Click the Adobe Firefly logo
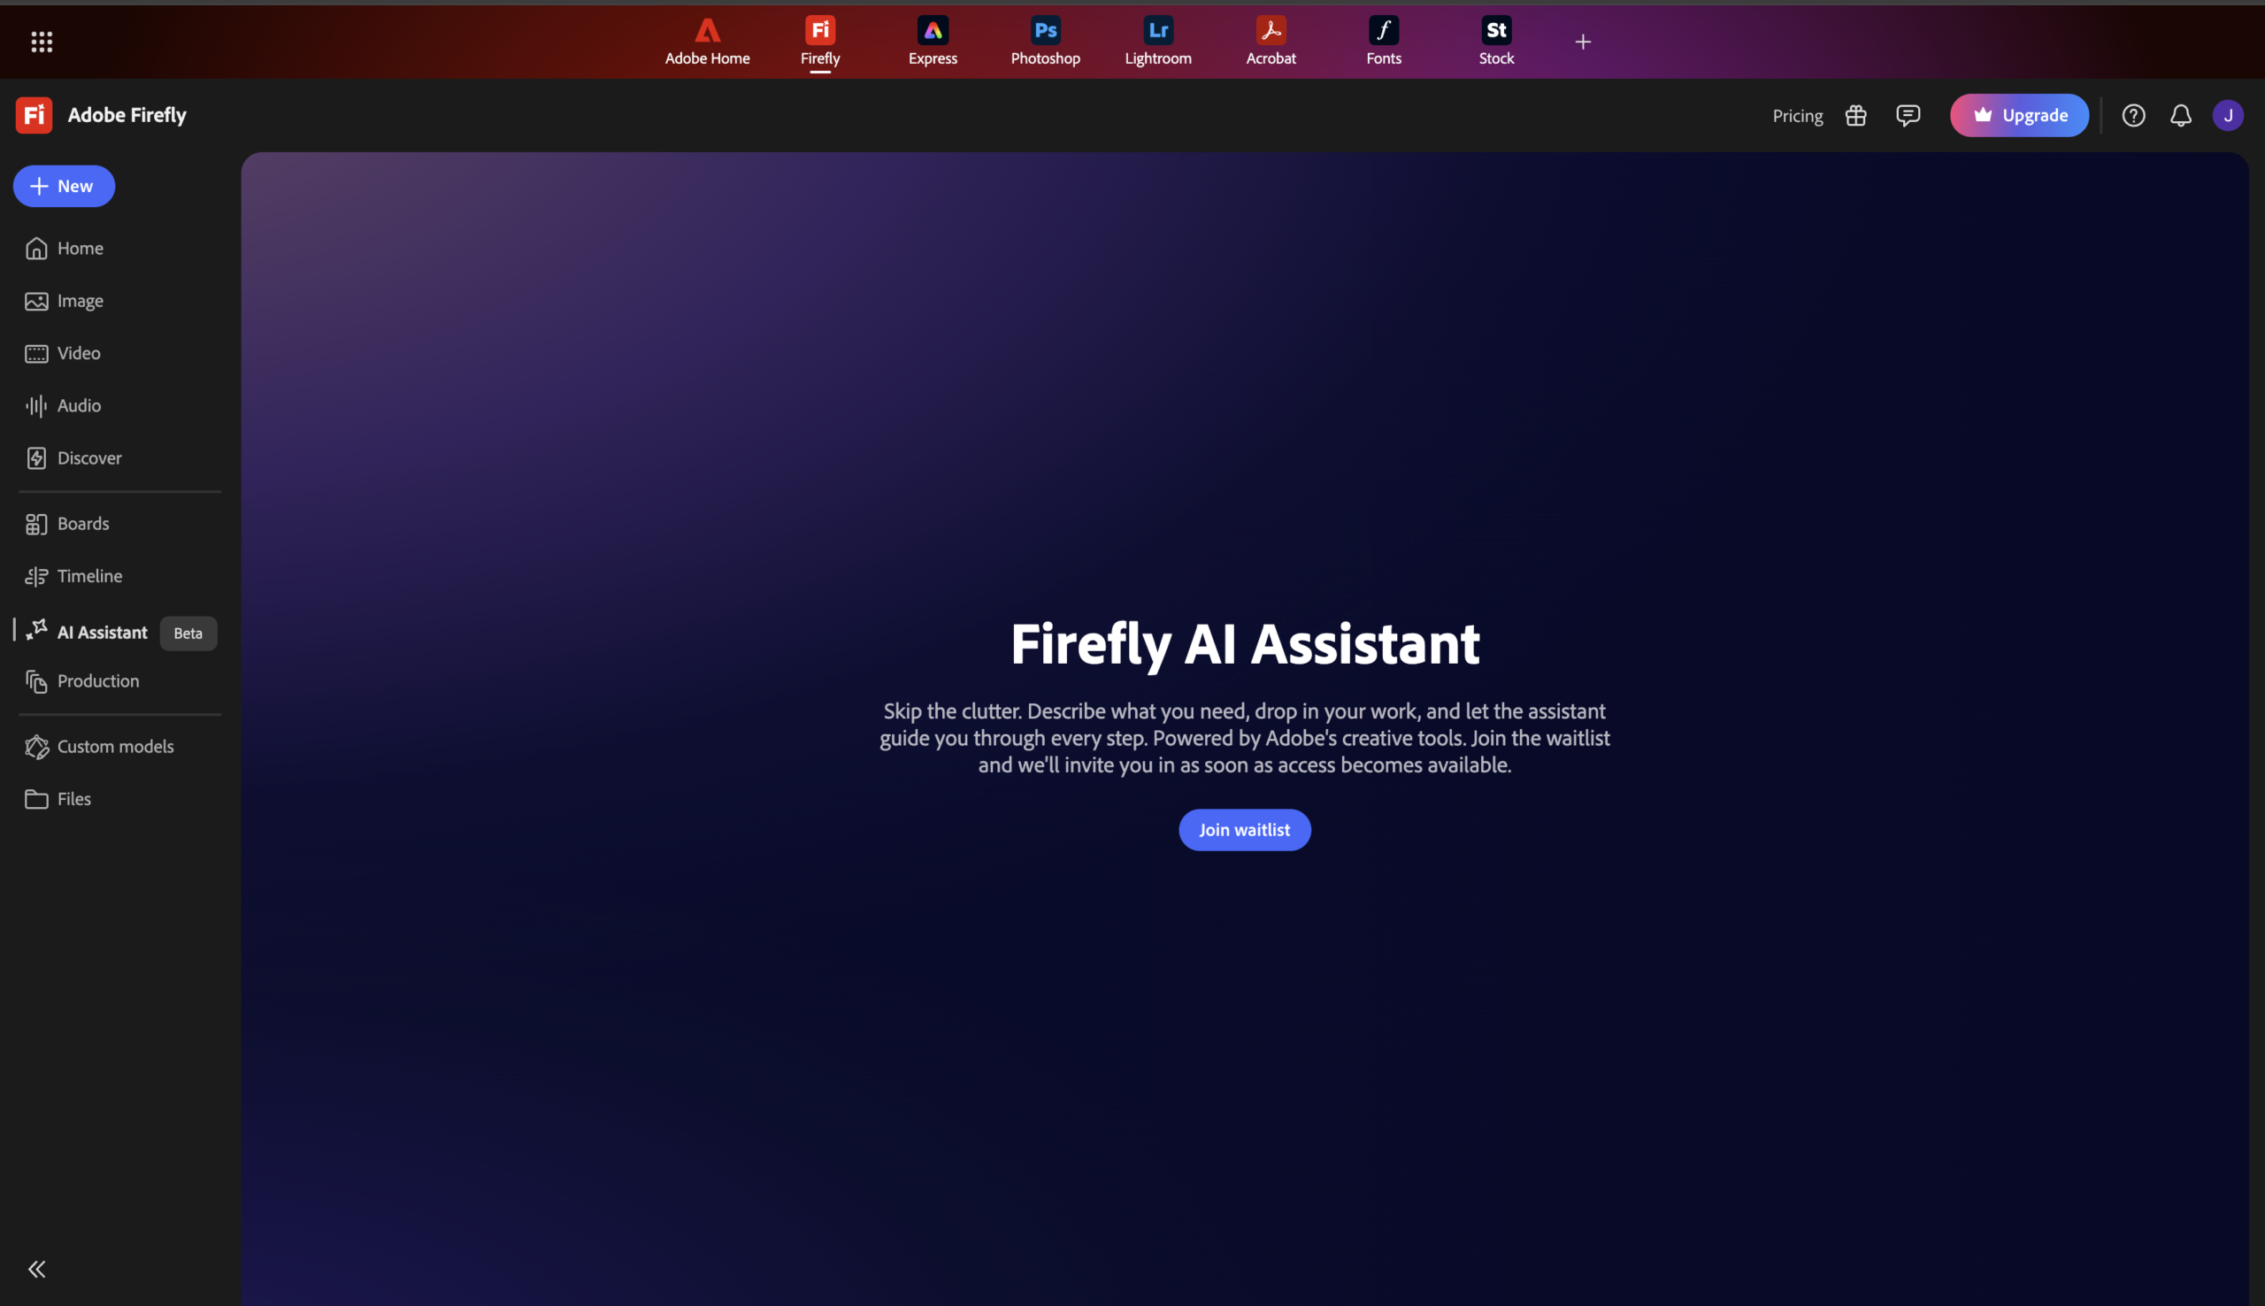Screen dimensions: 2265x1306 tap(33, 115)
